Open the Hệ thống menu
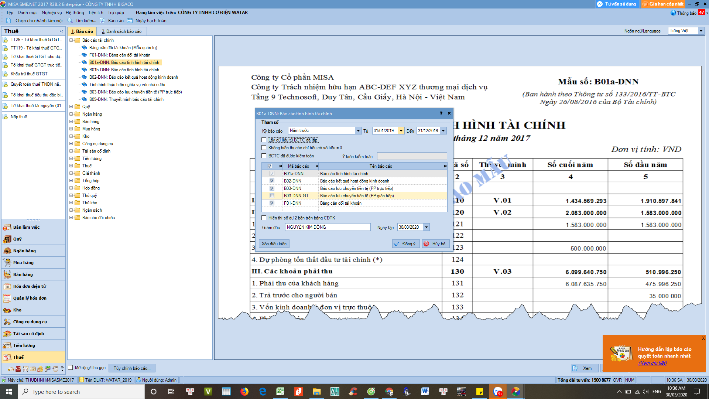Image resolution: width=709 pixels, height=399 pixels. pos(75,13)
